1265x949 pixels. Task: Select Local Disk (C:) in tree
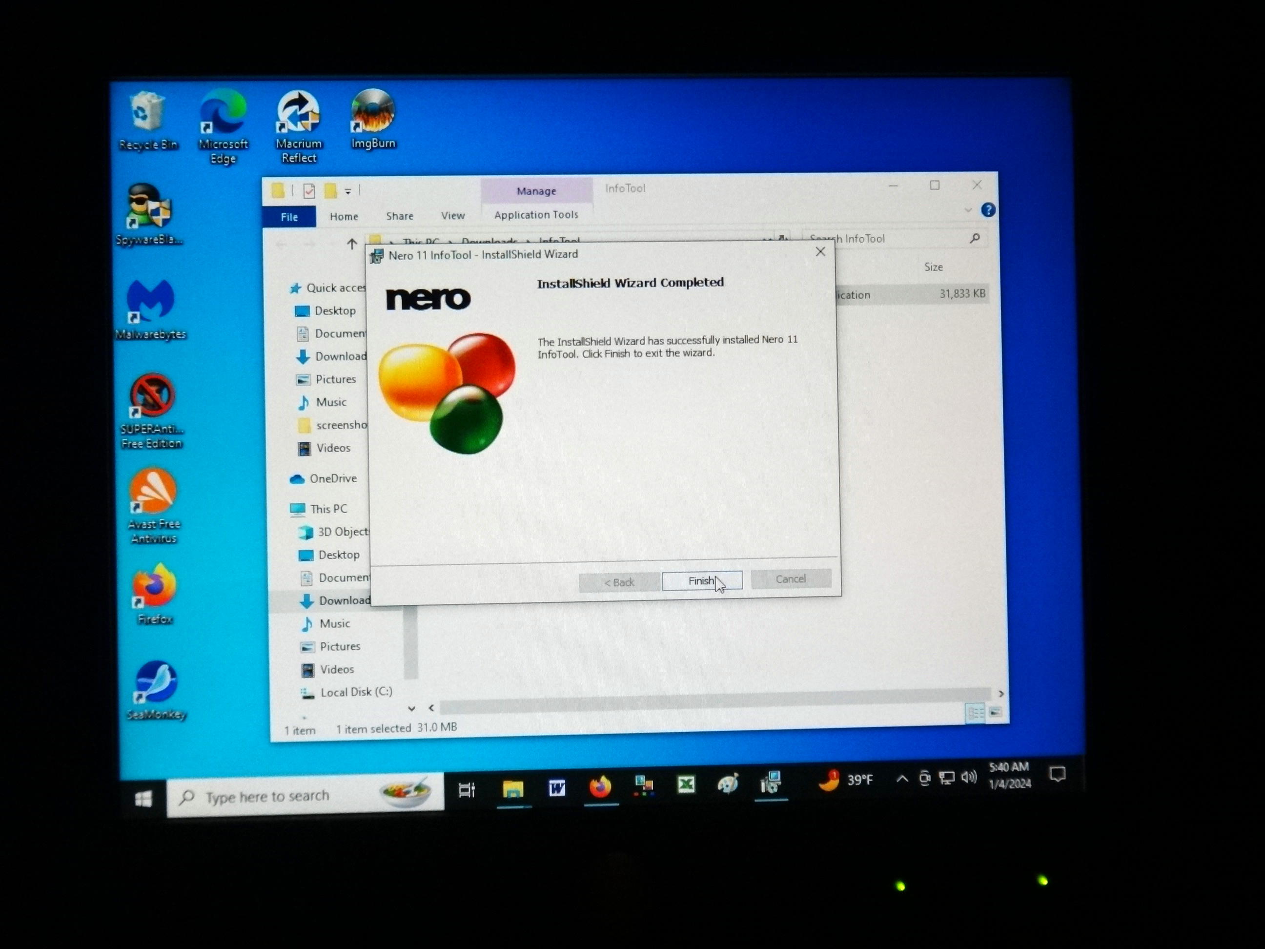coord(347,692)
